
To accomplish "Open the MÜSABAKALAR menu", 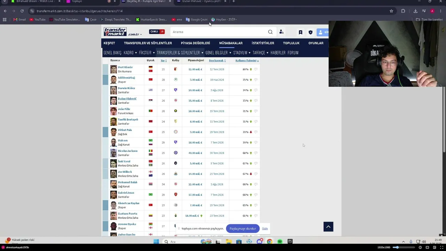I will point(231,43).
